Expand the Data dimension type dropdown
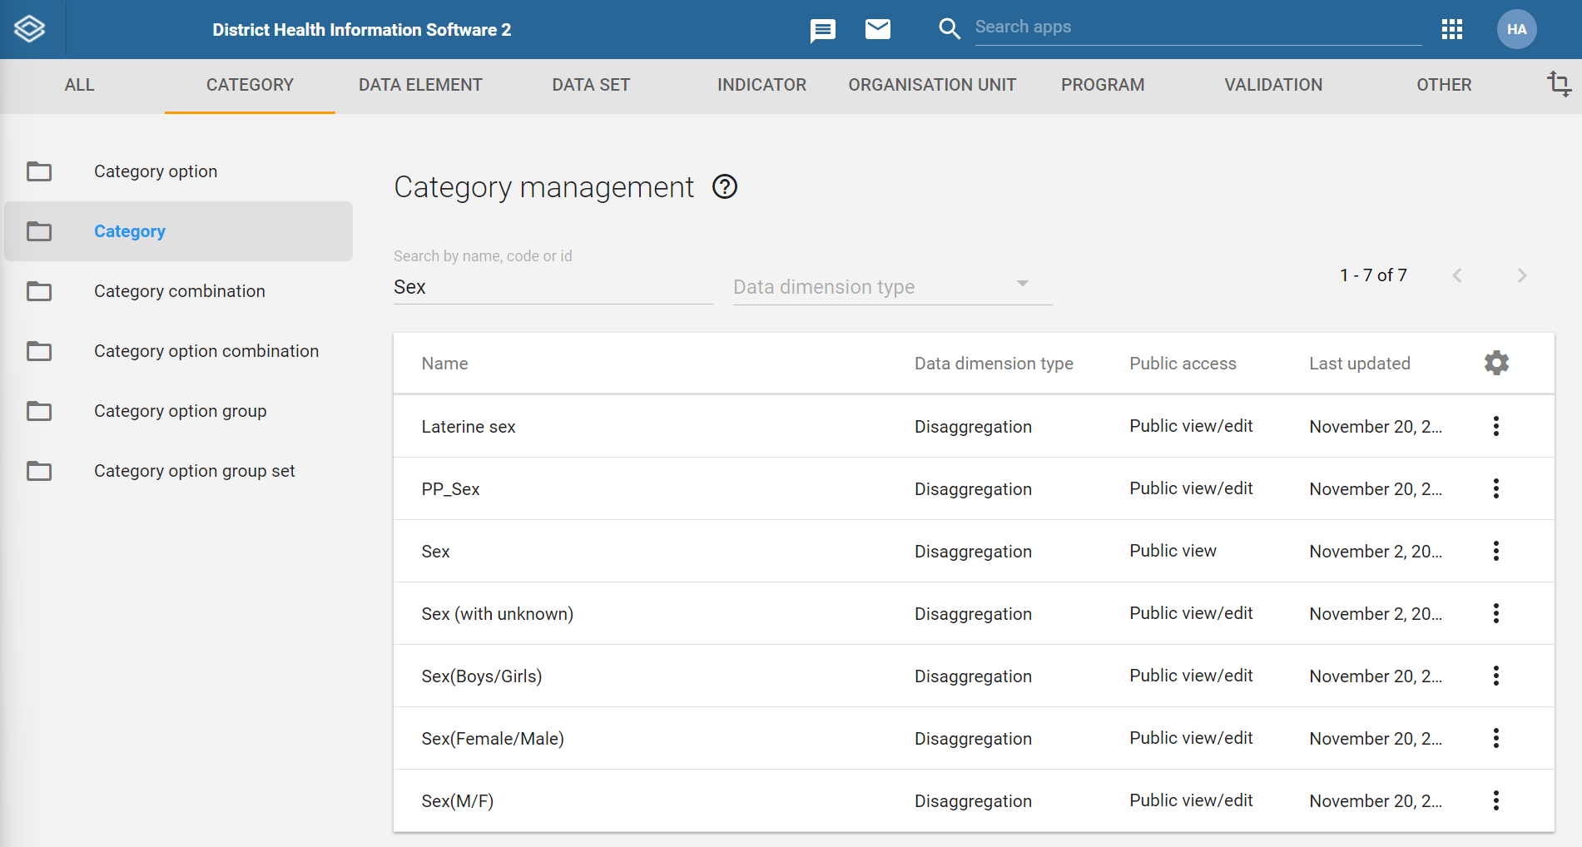 pyautogui.click(x=892, y=286)
